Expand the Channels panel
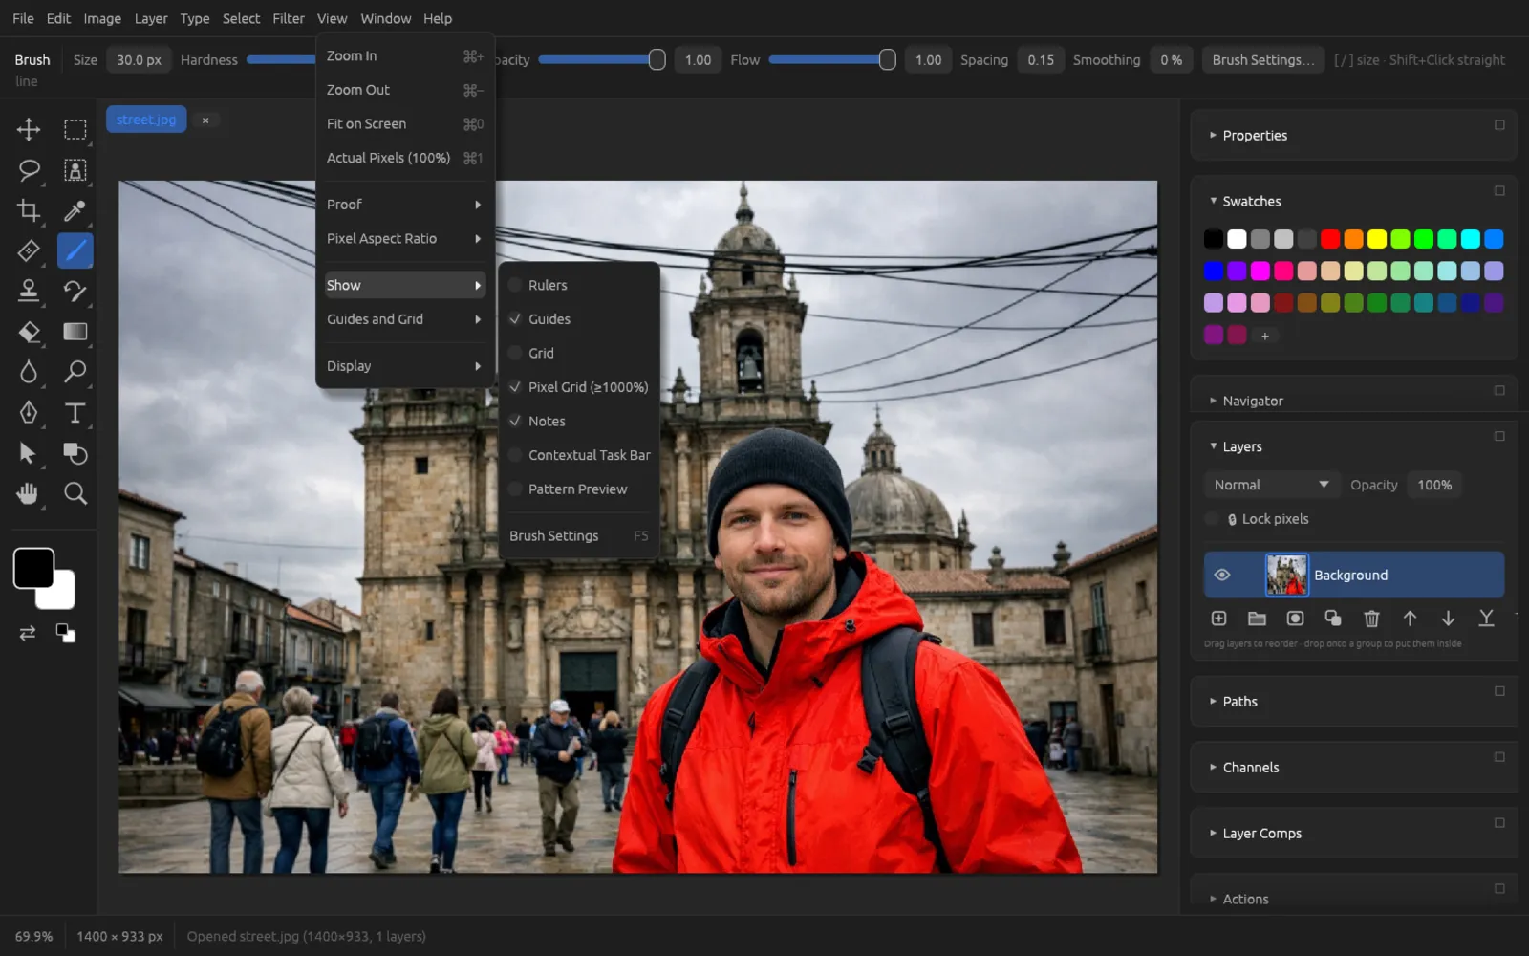The image size is (1529, 956). click(x=1250, y=768)
